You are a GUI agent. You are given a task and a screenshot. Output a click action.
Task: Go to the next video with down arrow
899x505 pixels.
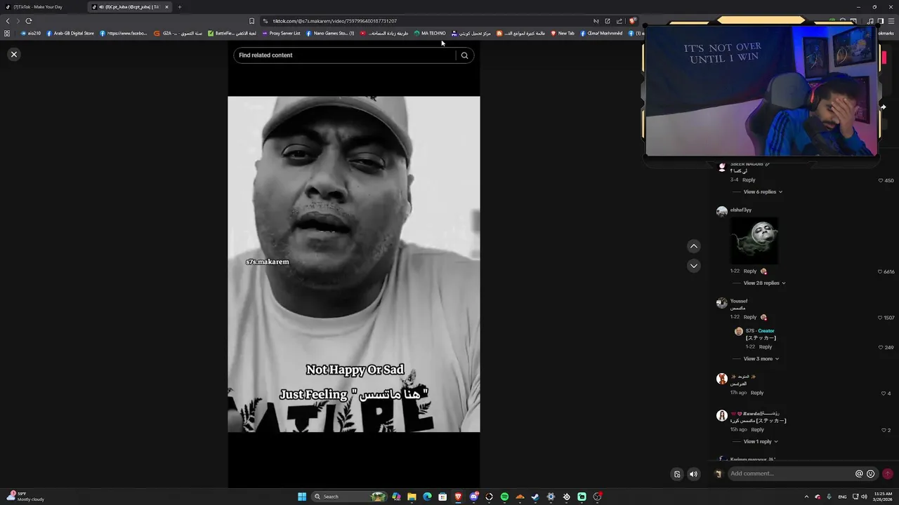(x=694, y=266)
